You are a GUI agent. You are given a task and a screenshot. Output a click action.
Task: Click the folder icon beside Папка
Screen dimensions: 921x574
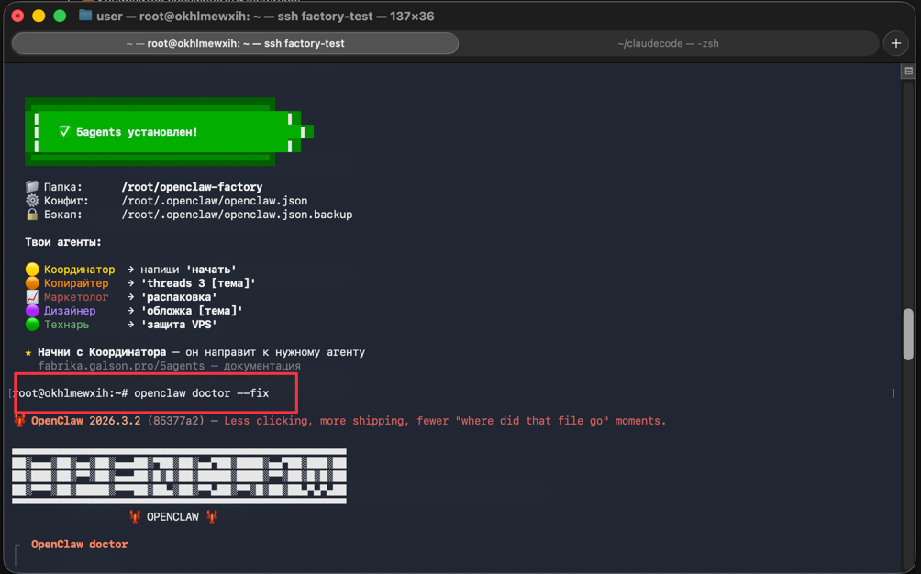(x=32, y=187)
